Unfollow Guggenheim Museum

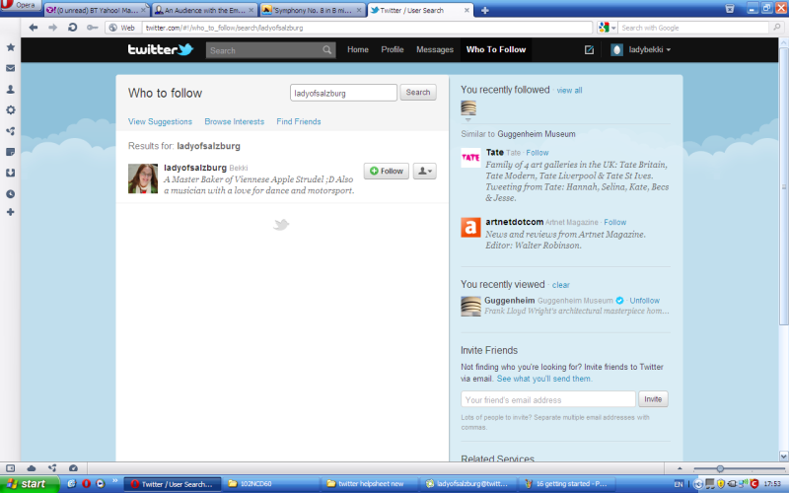[645, 301]
